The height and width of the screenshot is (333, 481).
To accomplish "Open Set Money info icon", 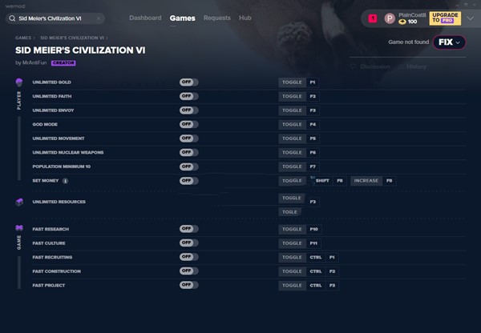I will coord(66,181).
